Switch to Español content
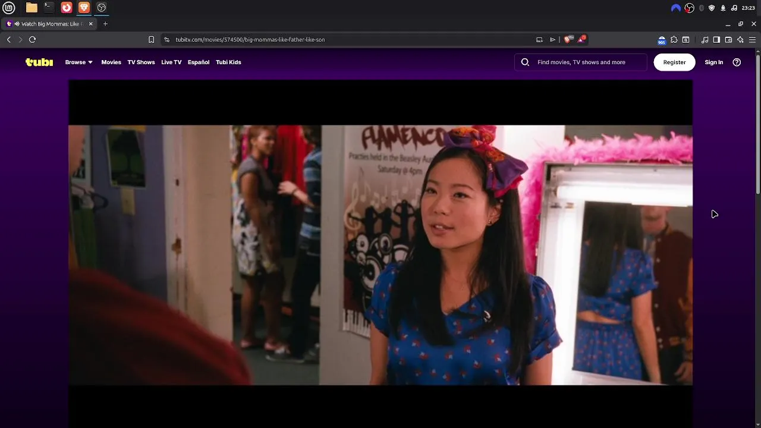Screen dimensions: 761x428 click(199, 62)
